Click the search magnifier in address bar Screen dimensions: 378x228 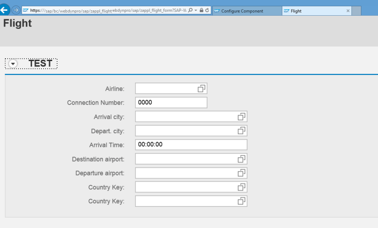pos(190,10)
